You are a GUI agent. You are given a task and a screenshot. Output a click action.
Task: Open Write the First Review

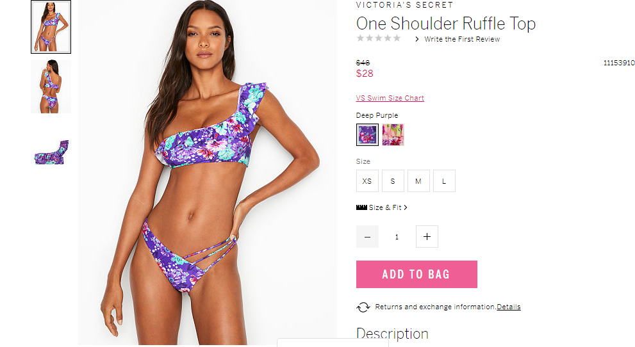pyautogui.click(x=462, y=39)
